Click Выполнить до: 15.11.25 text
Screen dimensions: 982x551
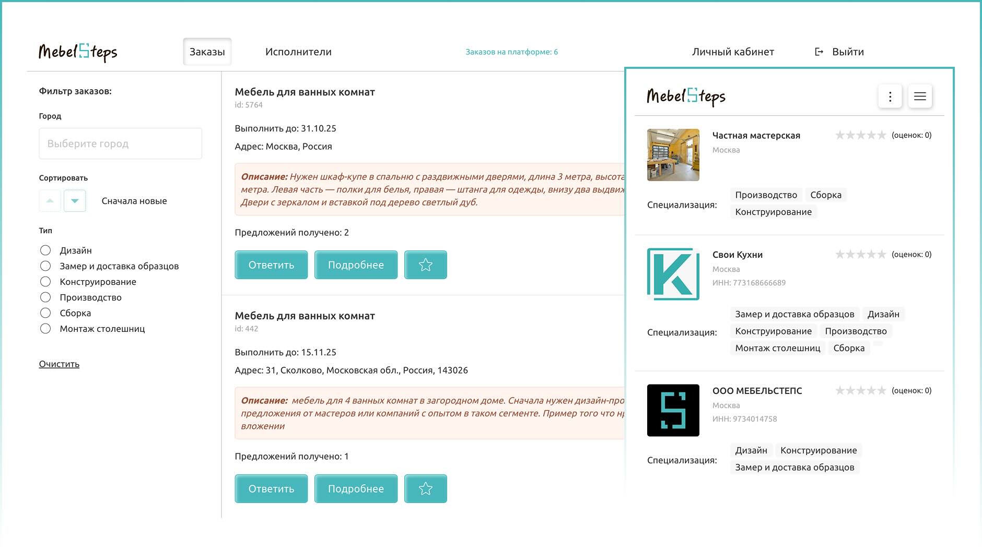tap(286, 352)
